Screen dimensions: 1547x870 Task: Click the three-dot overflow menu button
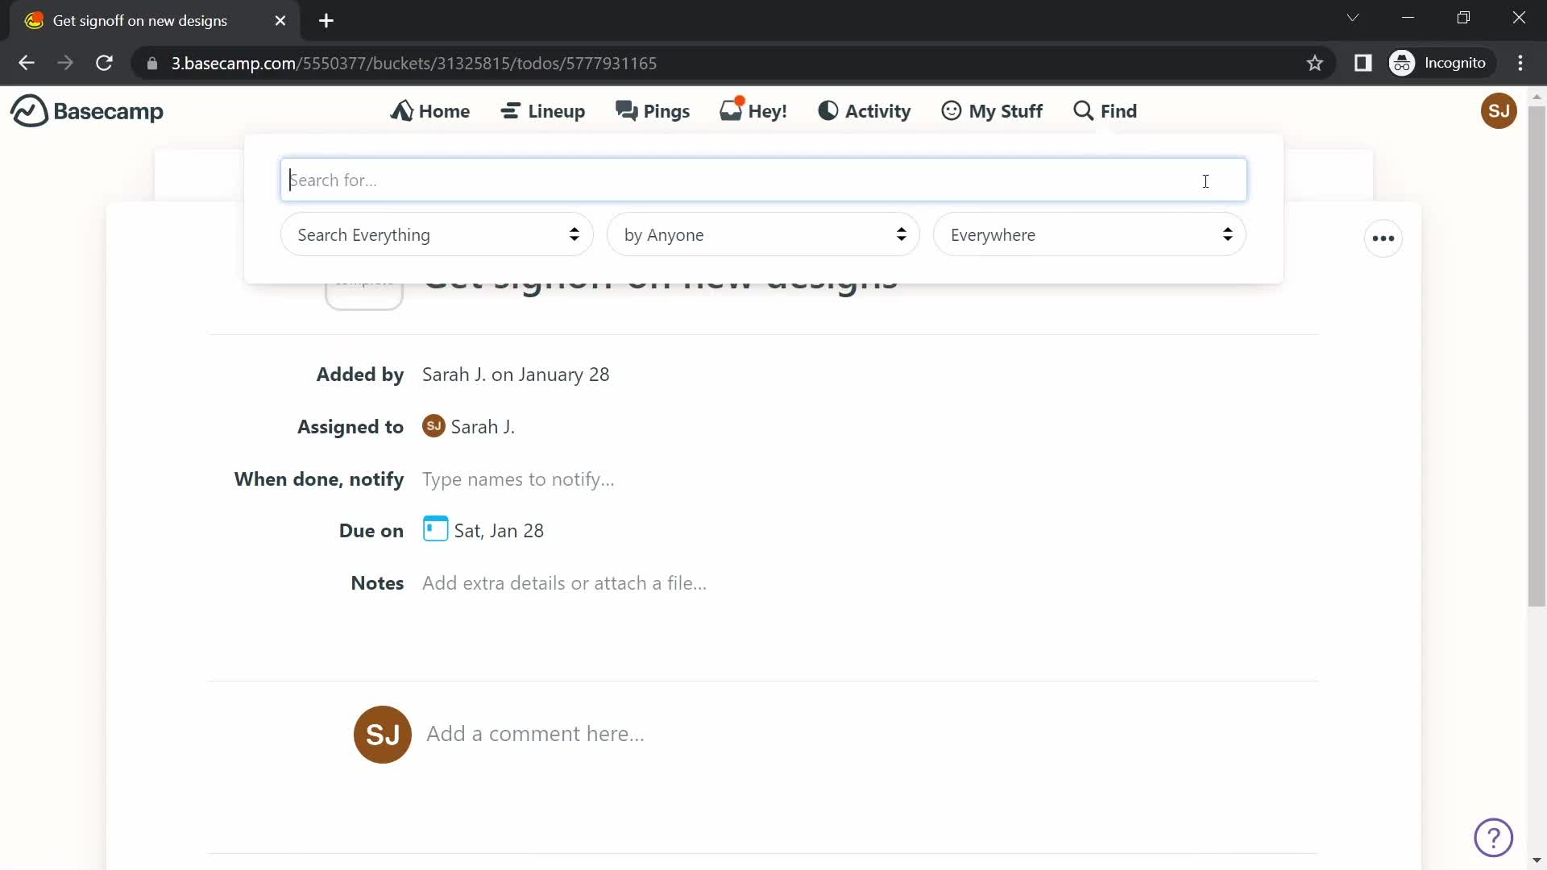[1383, 238]
